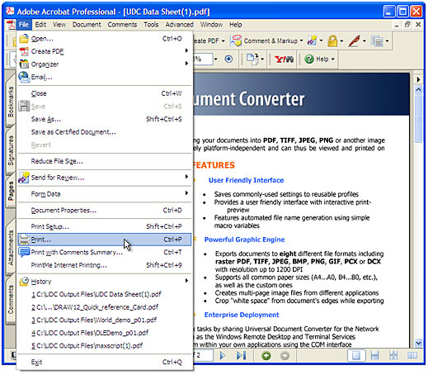Choose Exit from the File menu
The height and width of the screenshot is (375, 433).
coord(105,362)
